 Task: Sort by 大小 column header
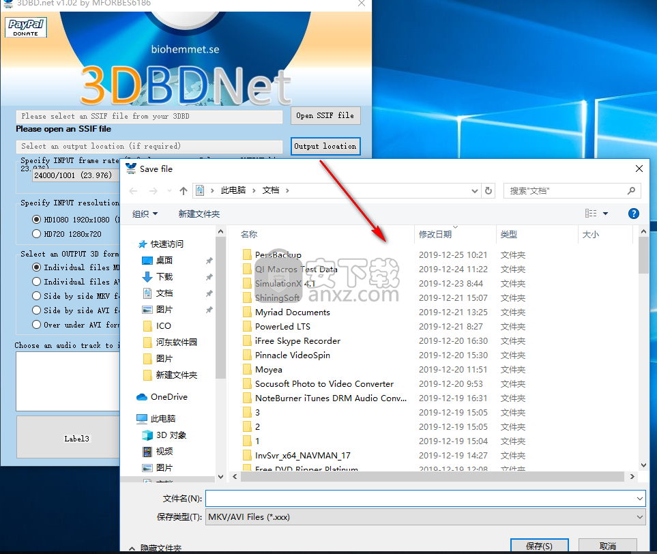coord(590,234)
